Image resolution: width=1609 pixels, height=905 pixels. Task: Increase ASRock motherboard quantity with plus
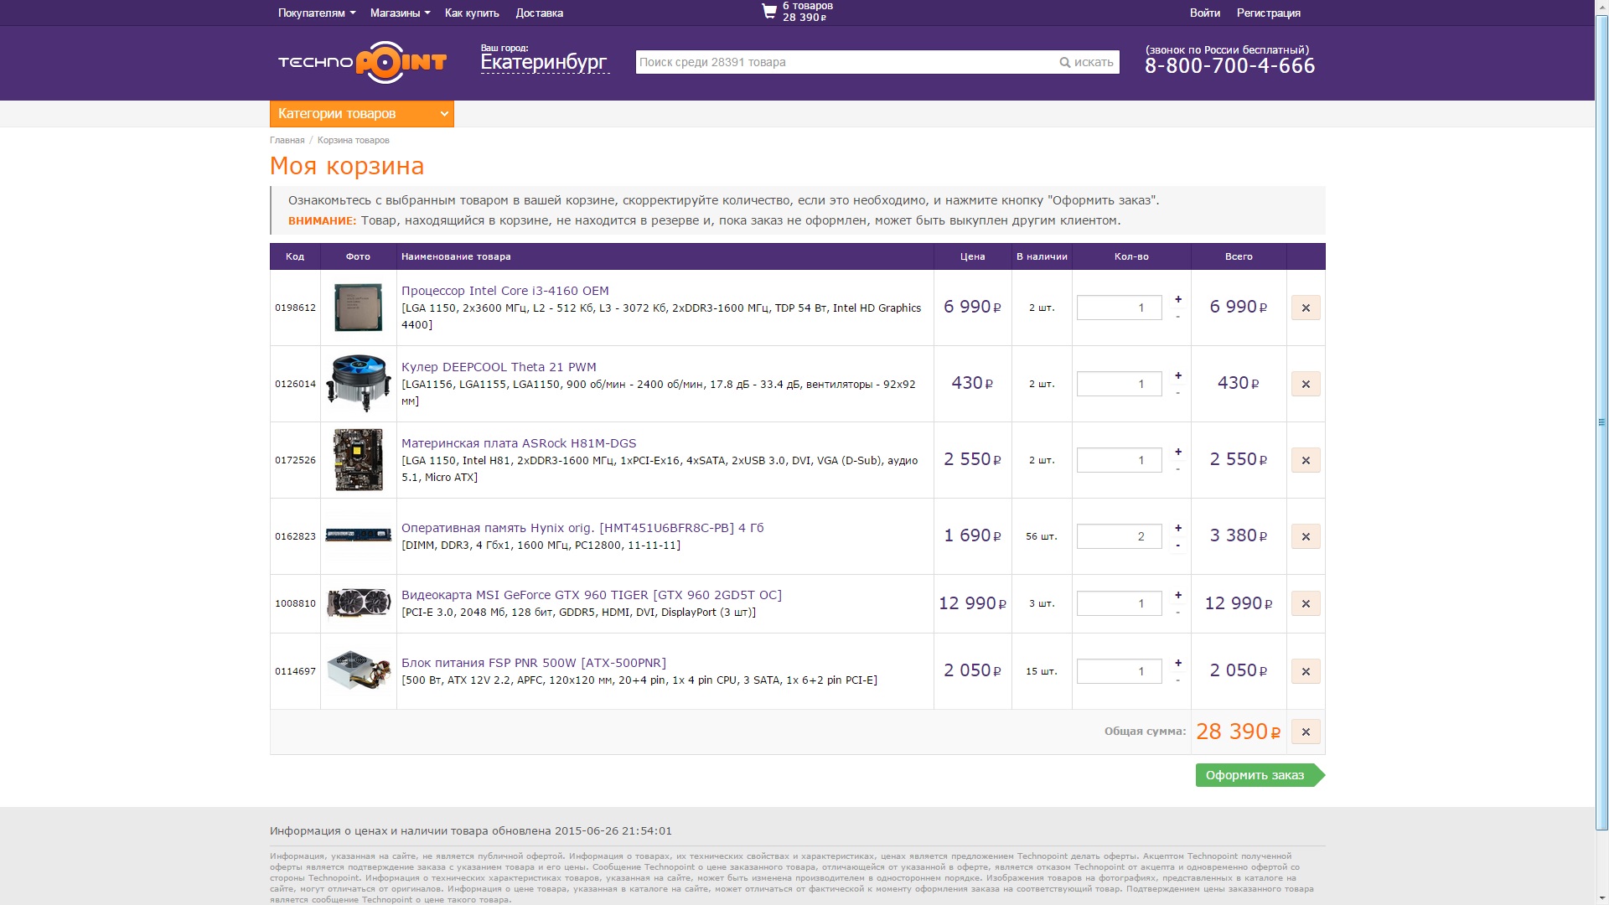point(1177,452)
